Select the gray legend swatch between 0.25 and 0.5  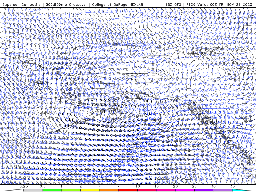point(33,190)
